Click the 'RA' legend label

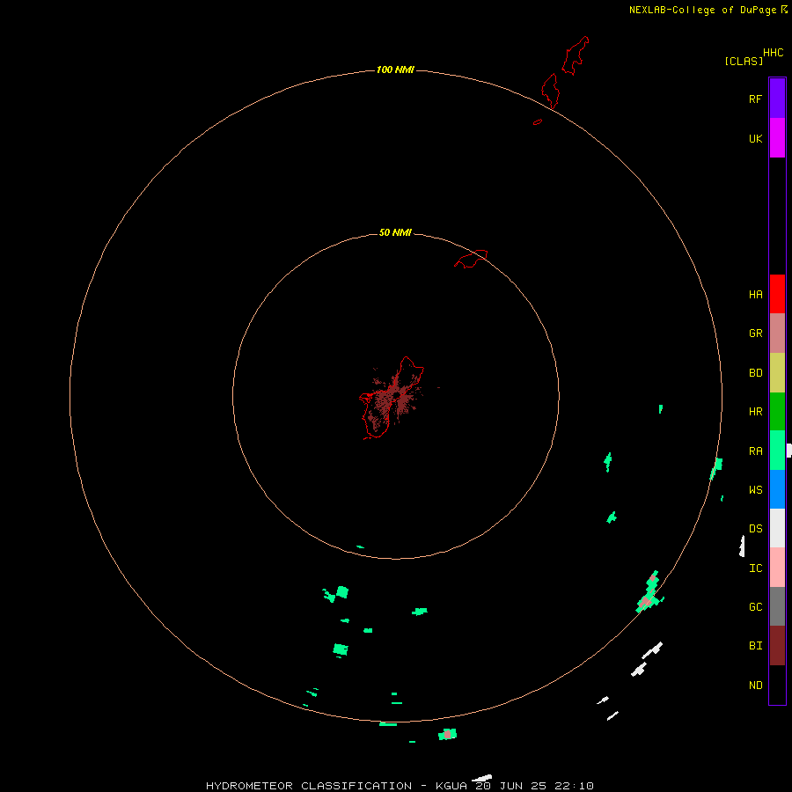coord(755,451)
